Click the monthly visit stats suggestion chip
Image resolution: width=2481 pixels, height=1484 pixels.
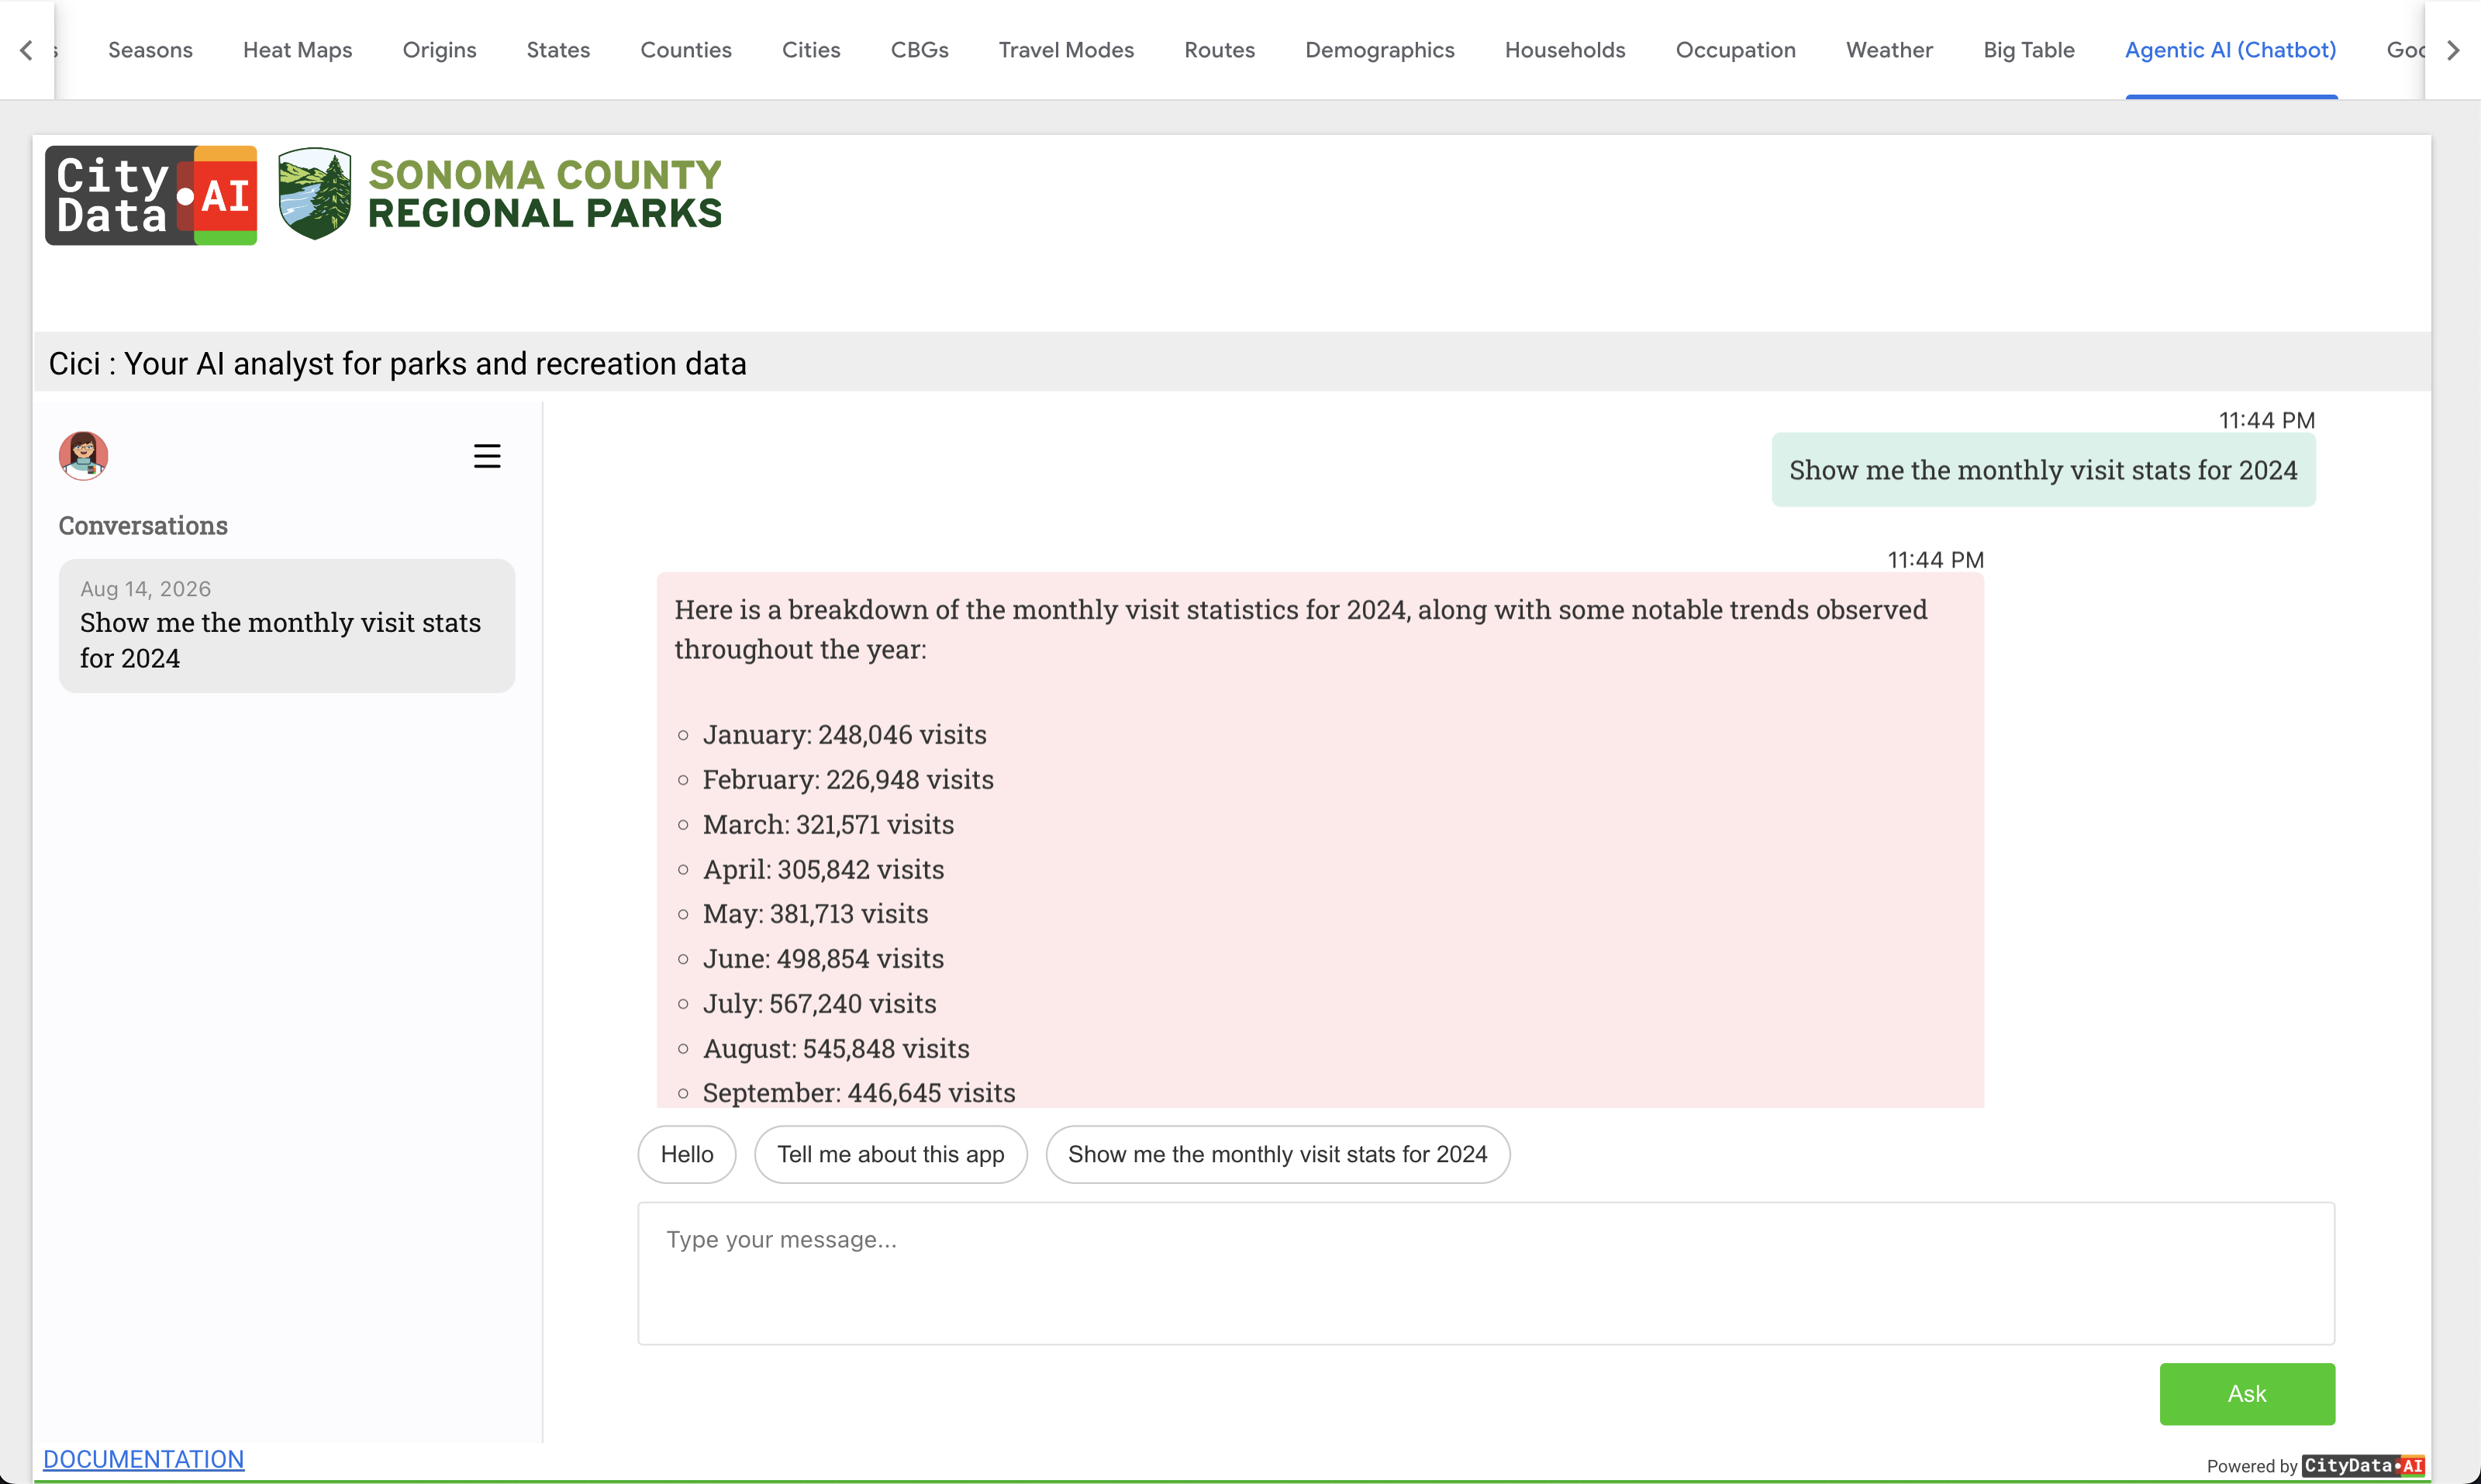(1277, 1154)
